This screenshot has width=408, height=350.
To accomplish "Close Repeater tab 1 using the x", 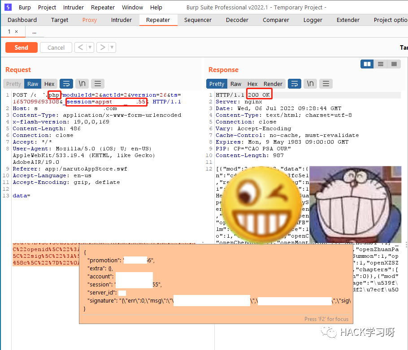I will point(17,31).
